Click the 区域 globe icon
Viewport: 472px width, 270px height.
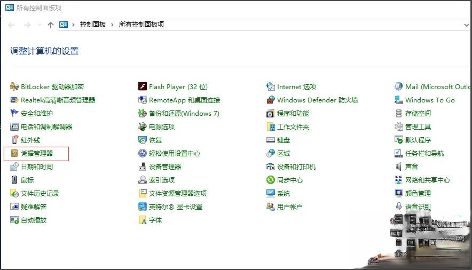tap(271, 153)
